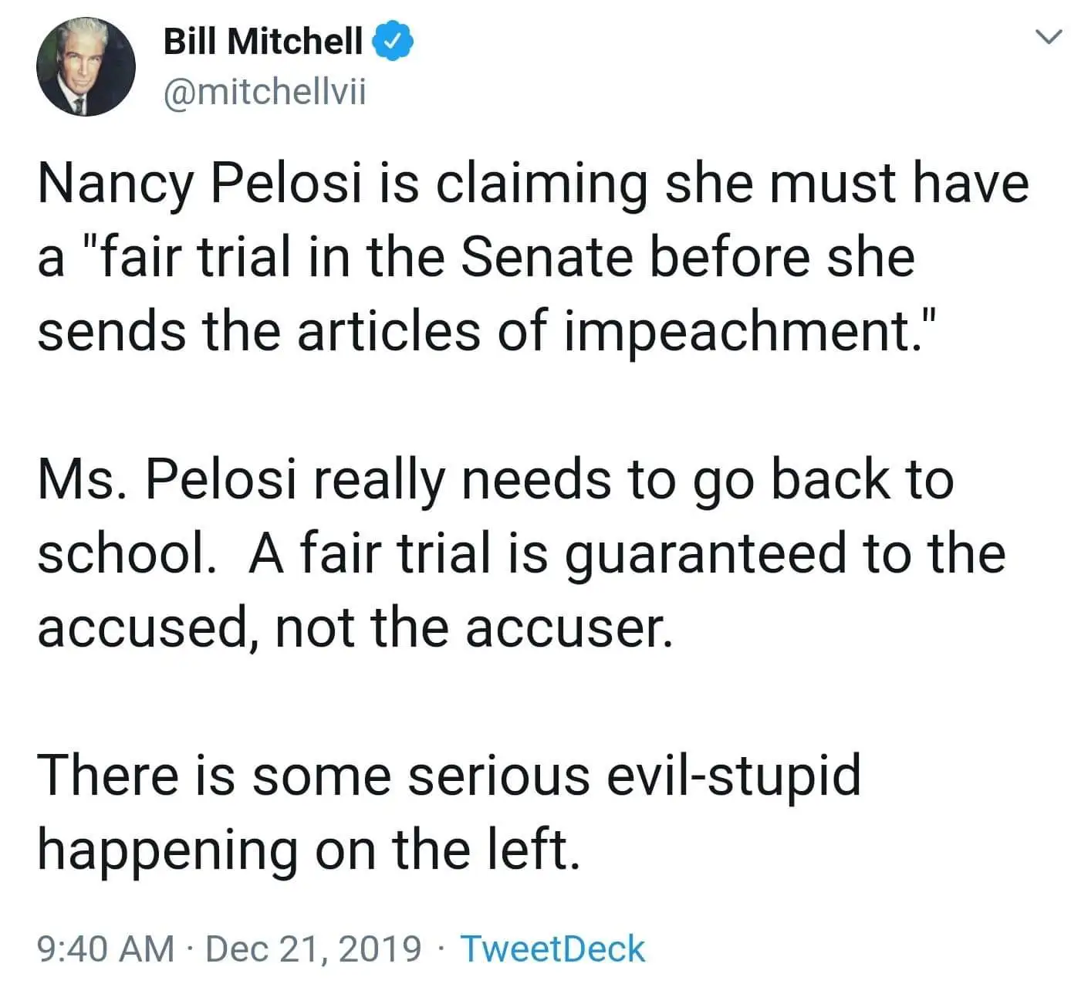Click the Bill Mitchell display name
The width and height of the screenshot is (1071, 994).
click(x=262, y=41)
